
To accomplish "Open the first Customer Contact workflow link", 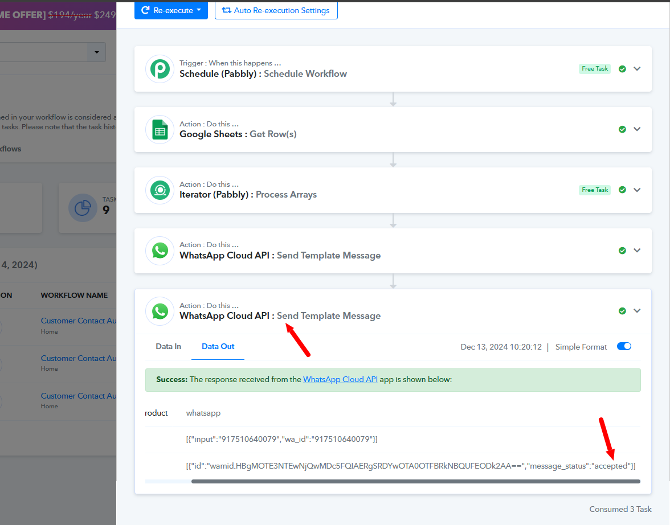I will click(x=78, y=321).
